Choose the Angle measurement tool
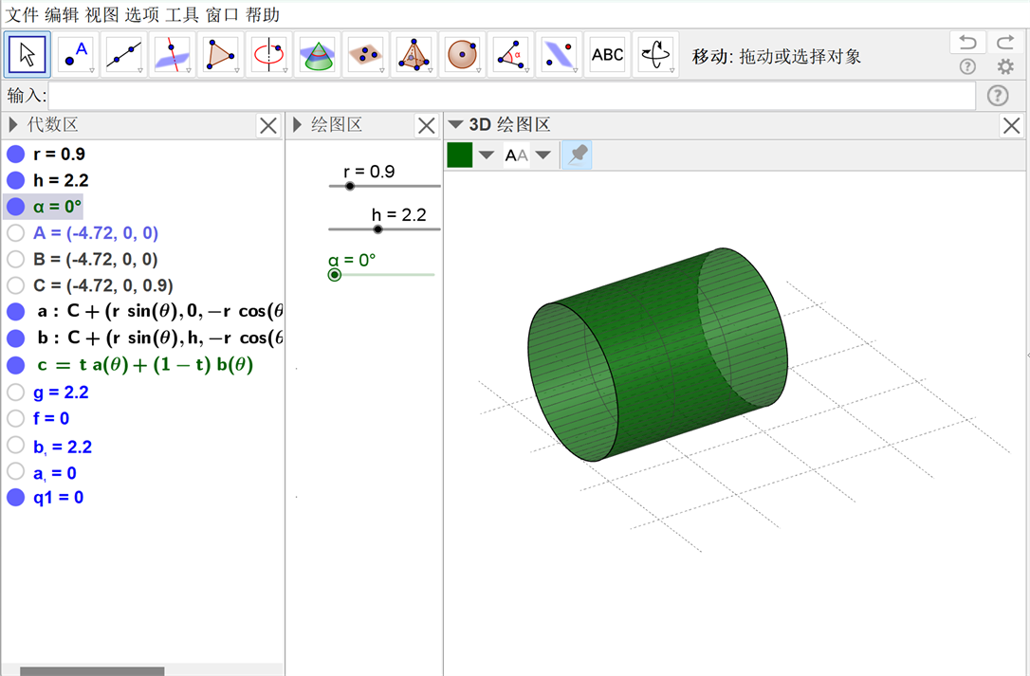The width and height of the screenshot is (1030, 676). pos(510,55)
